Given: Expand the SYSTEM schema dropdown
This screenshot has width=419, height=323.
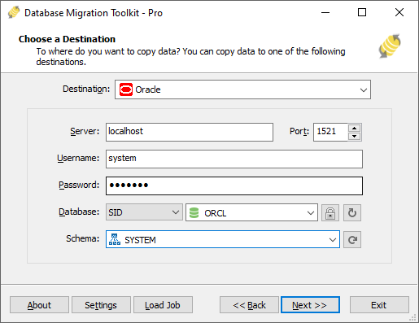Looking at the screenshot, I should [x=333, y=240].
